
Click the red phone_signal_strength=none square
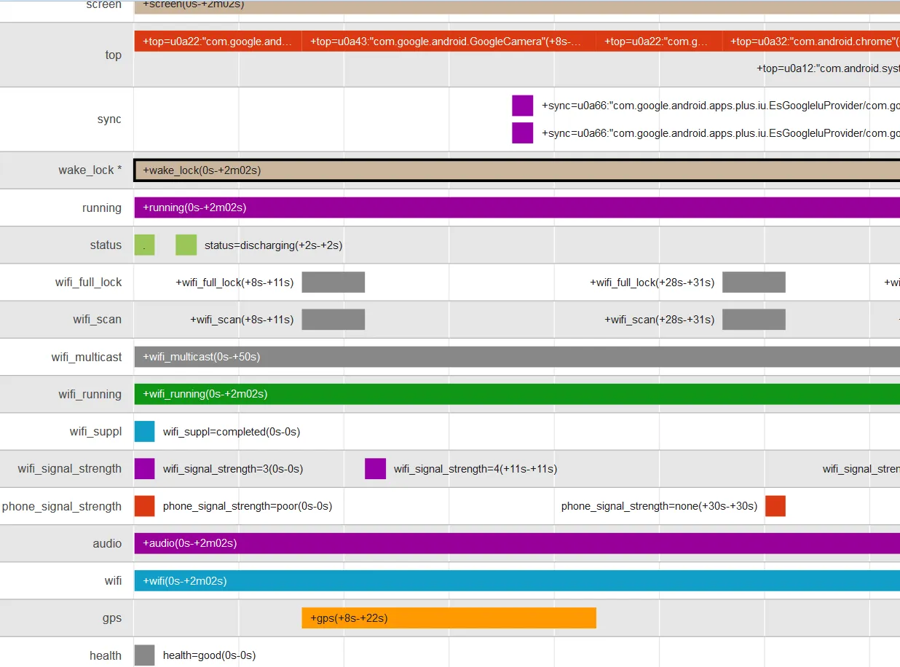775,506
